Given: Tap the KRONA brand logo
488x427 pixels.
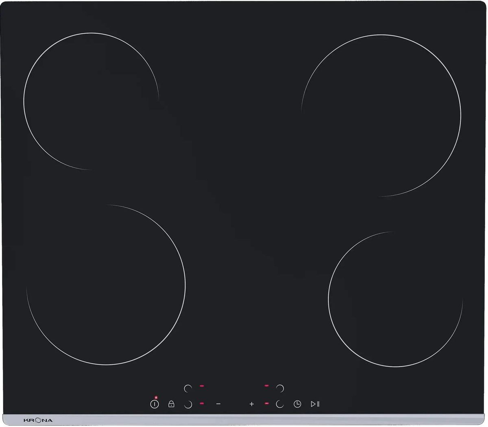Looking at the screenshot, I should (x=38, y=420).
